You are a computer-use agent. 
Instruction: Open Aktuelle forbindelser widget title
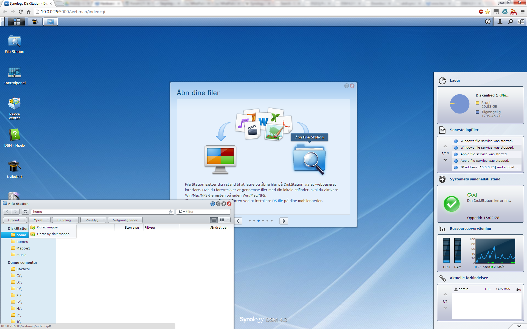pos(469,278)
